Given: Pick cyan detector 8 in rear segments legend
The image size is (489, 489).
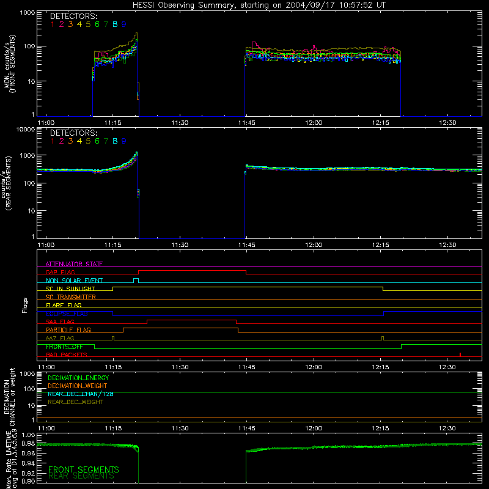Looking at the screenshot, I should click(x=115, y=141).
